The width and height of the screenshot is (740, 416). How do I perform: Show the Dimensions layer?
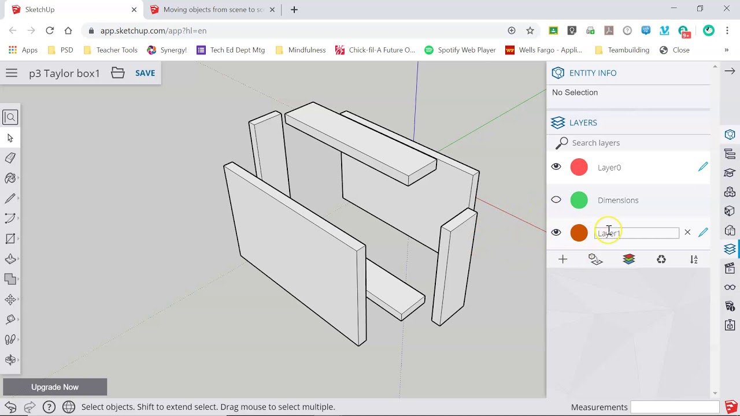pyautogui.click(x=556, y=199)
